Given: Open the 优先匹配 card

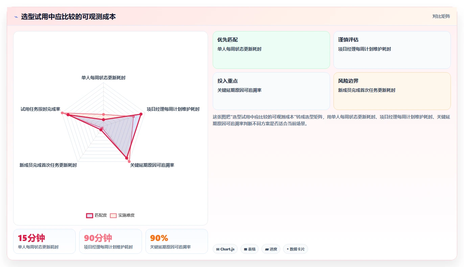Looking at the screenshot, I should click(271, 50).
